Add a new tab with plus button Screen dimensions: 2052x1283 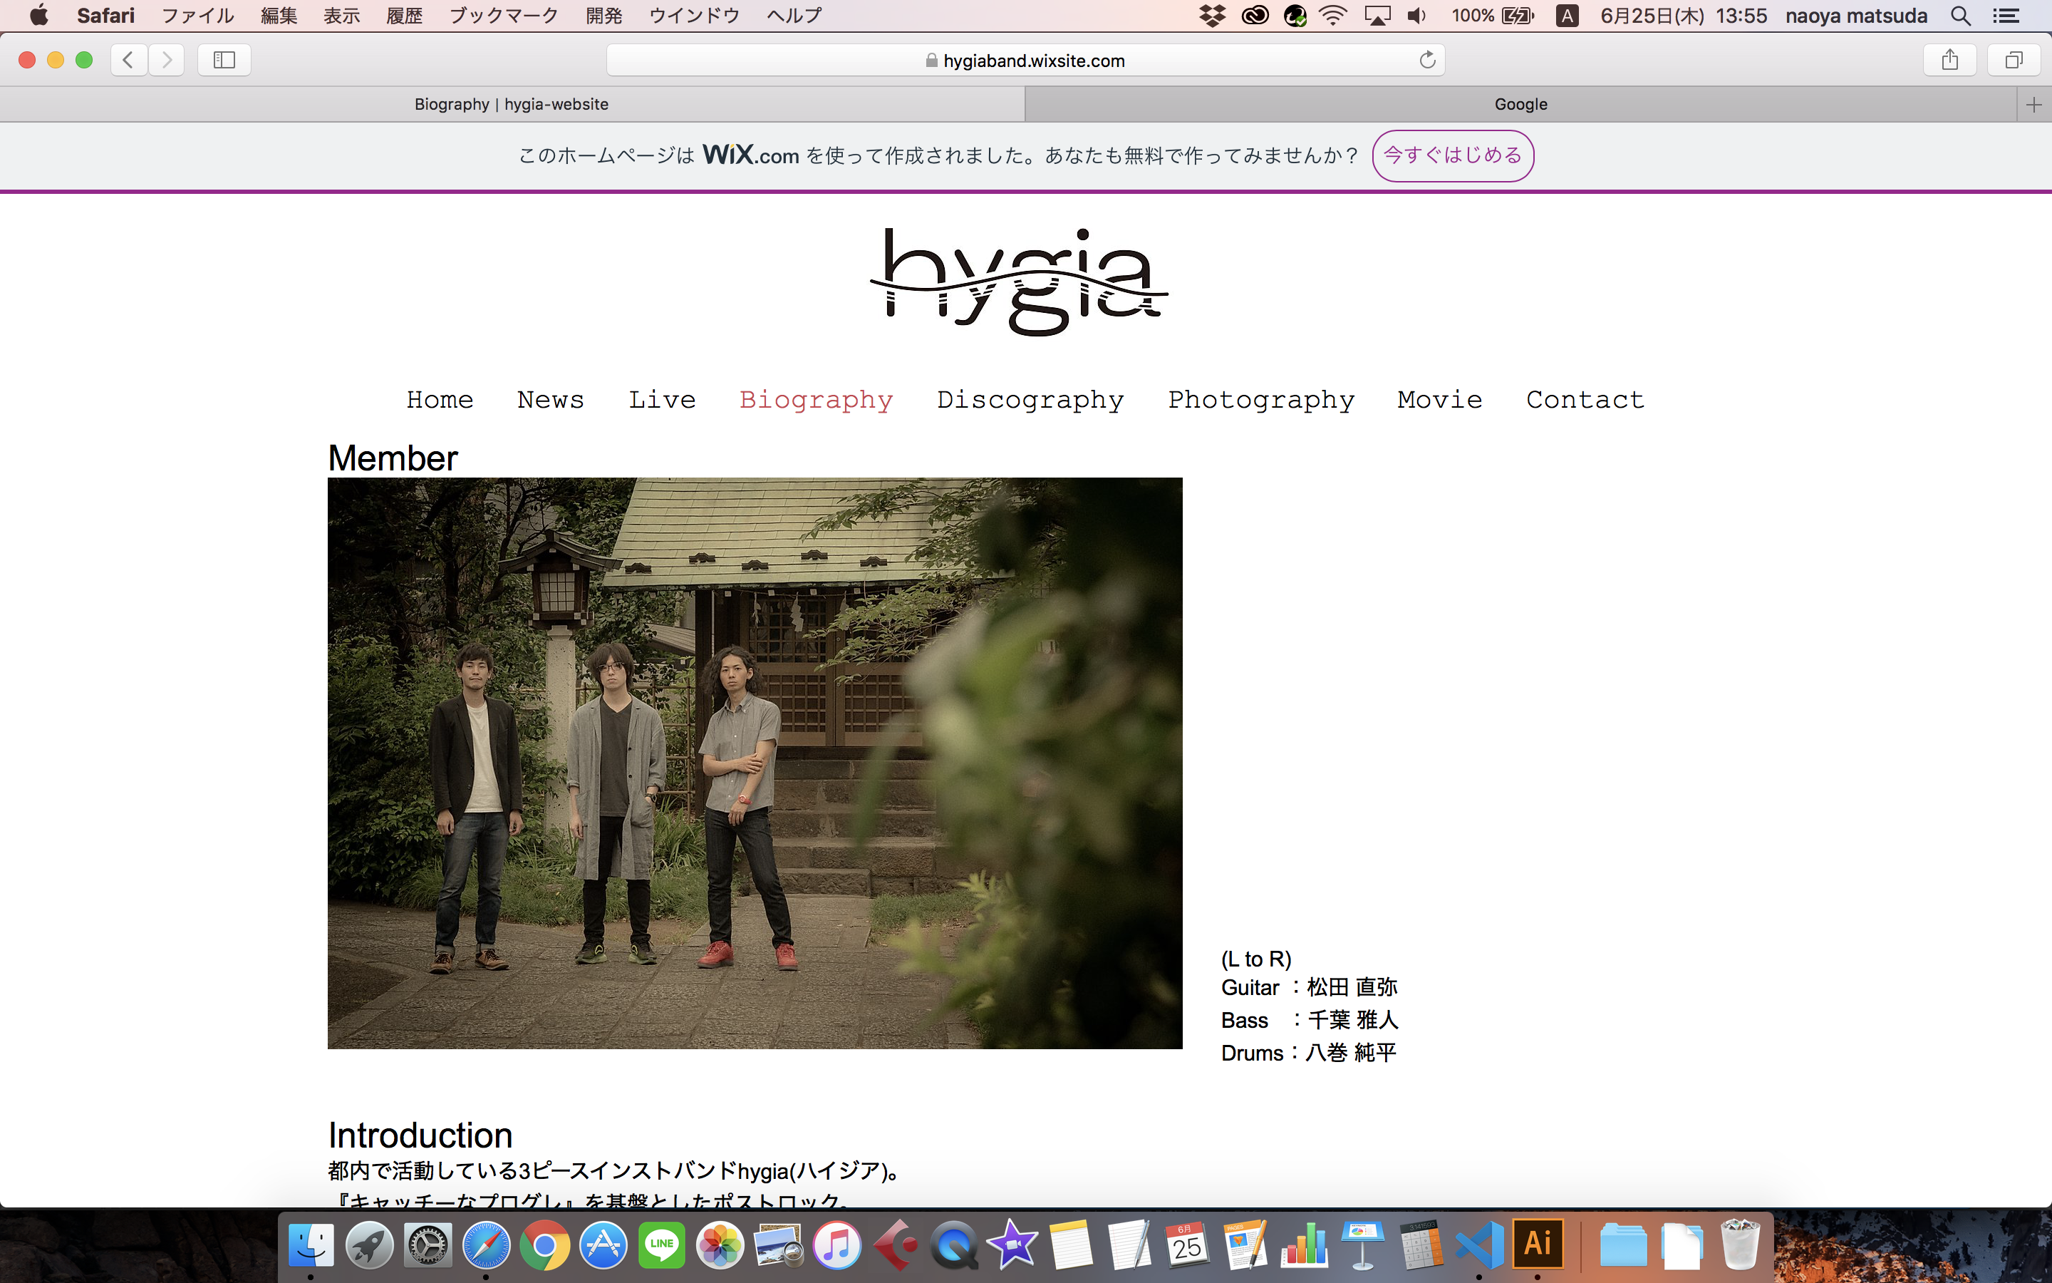pos(2033,104)
